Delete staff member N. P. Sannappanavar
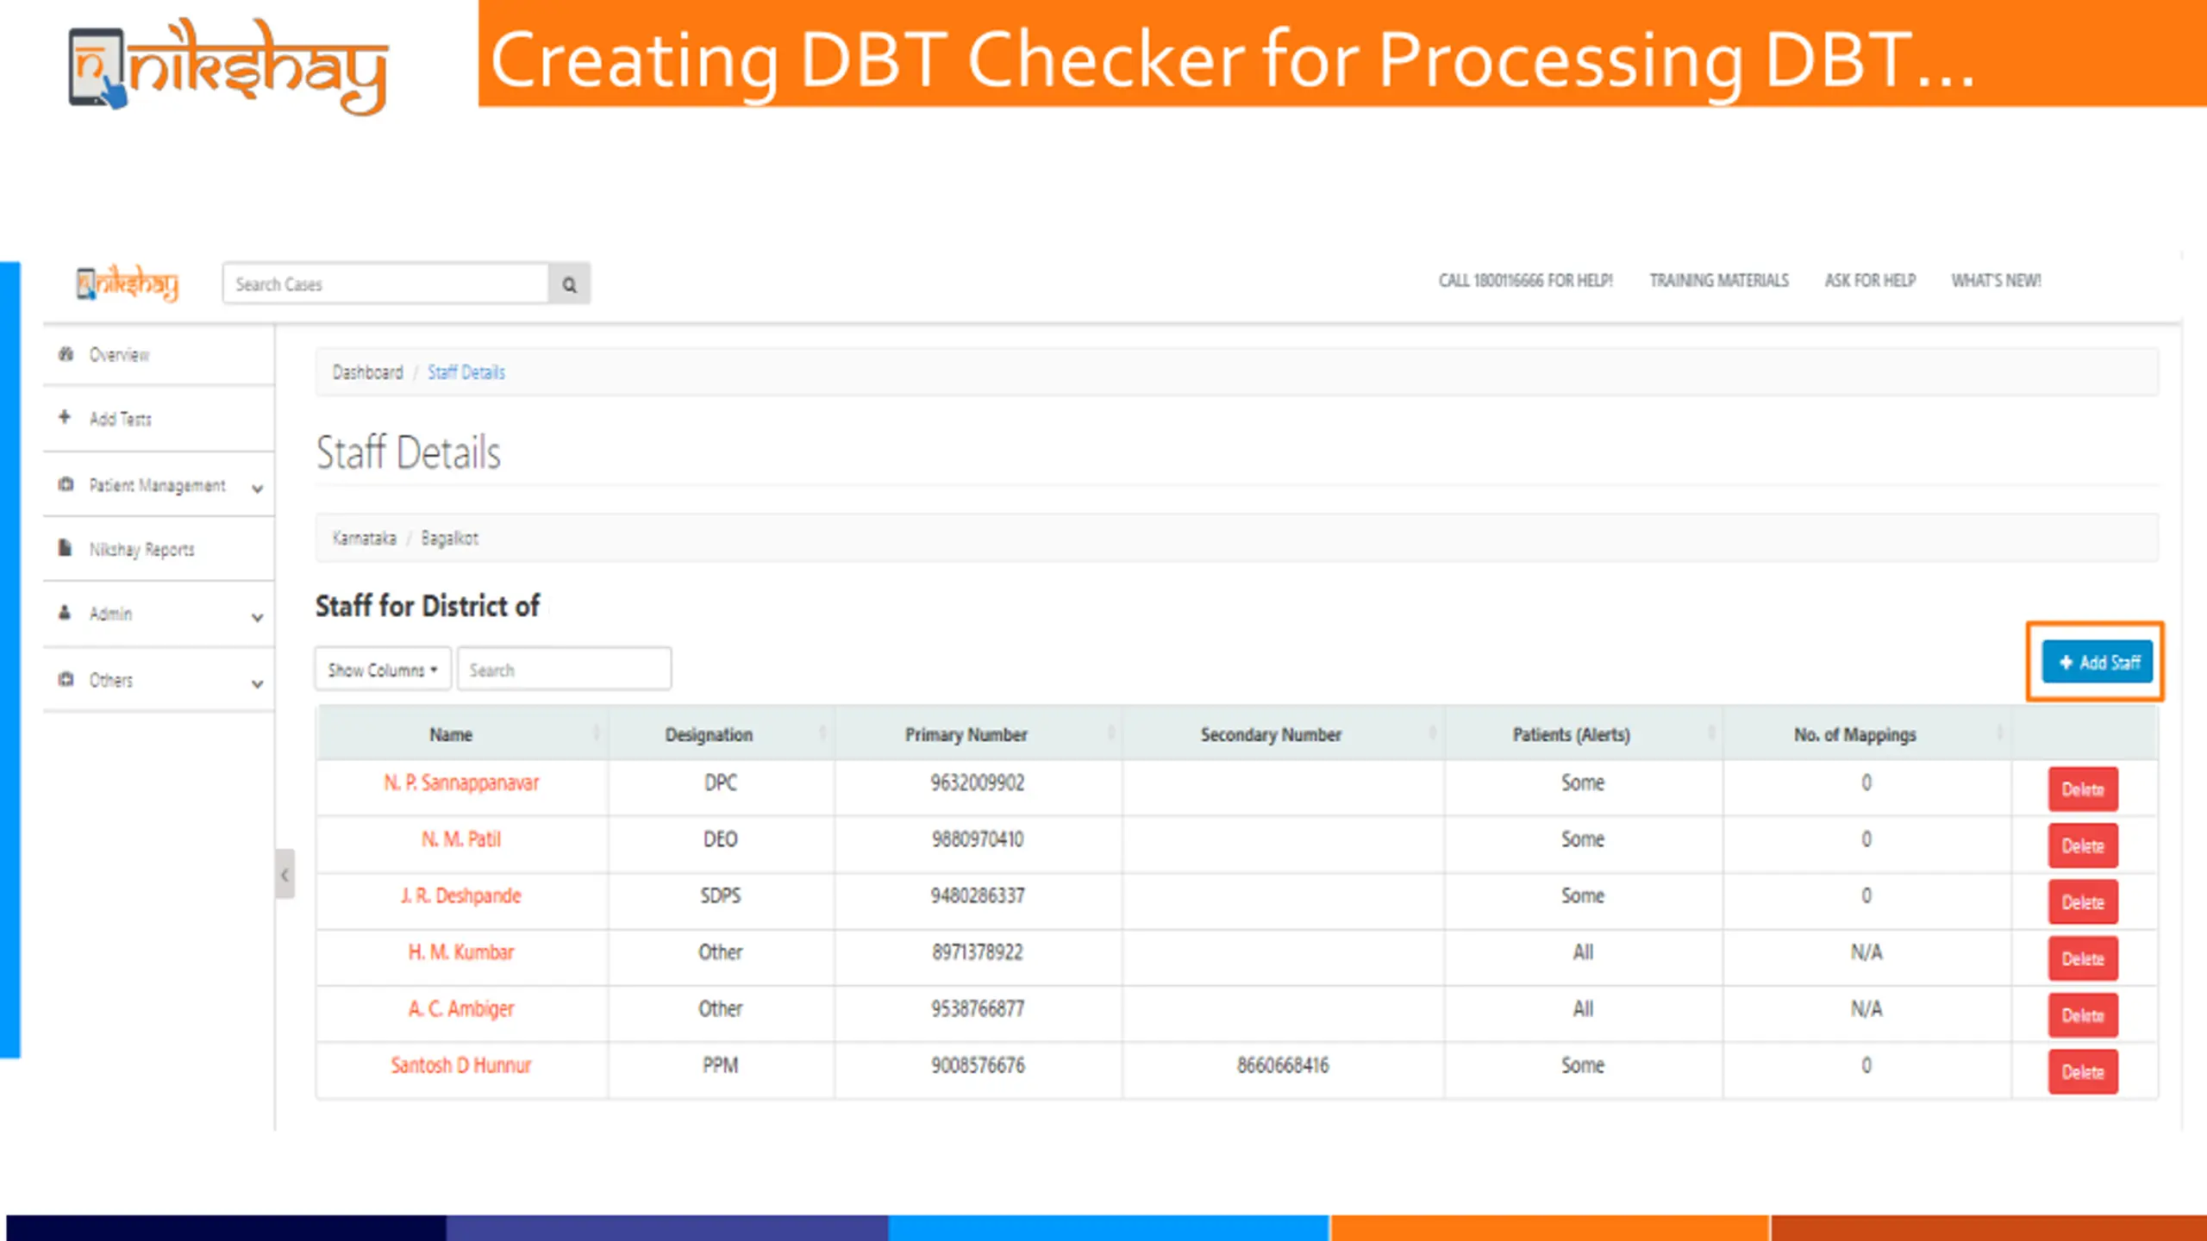 pos(2083,789)
